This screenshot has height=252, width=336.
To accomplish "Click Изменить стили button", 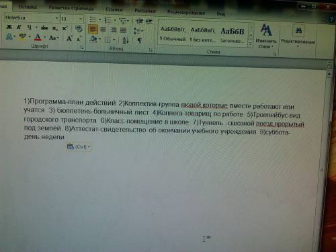I will click(x=266, y=36).
